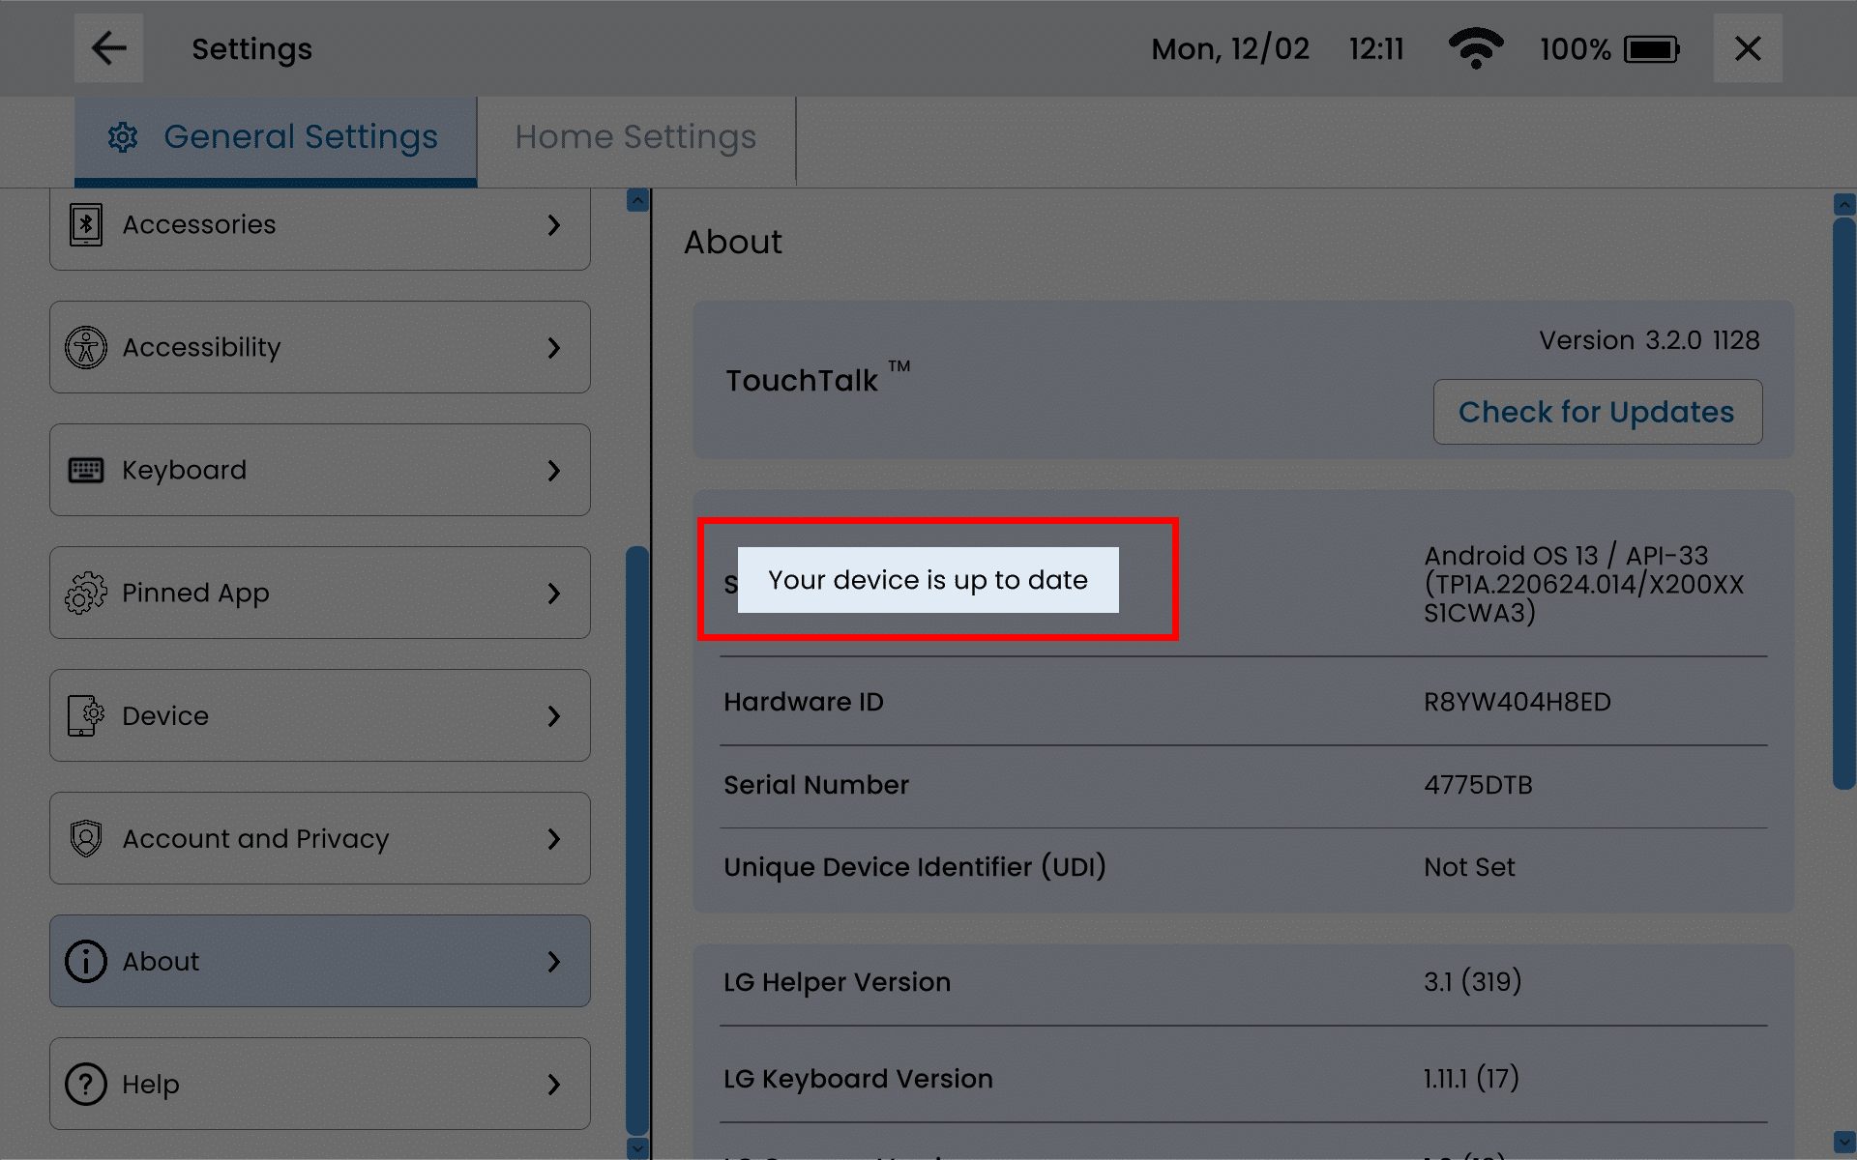
Task: Click the Account and Privacy shield icon
Action: [86, 838]
